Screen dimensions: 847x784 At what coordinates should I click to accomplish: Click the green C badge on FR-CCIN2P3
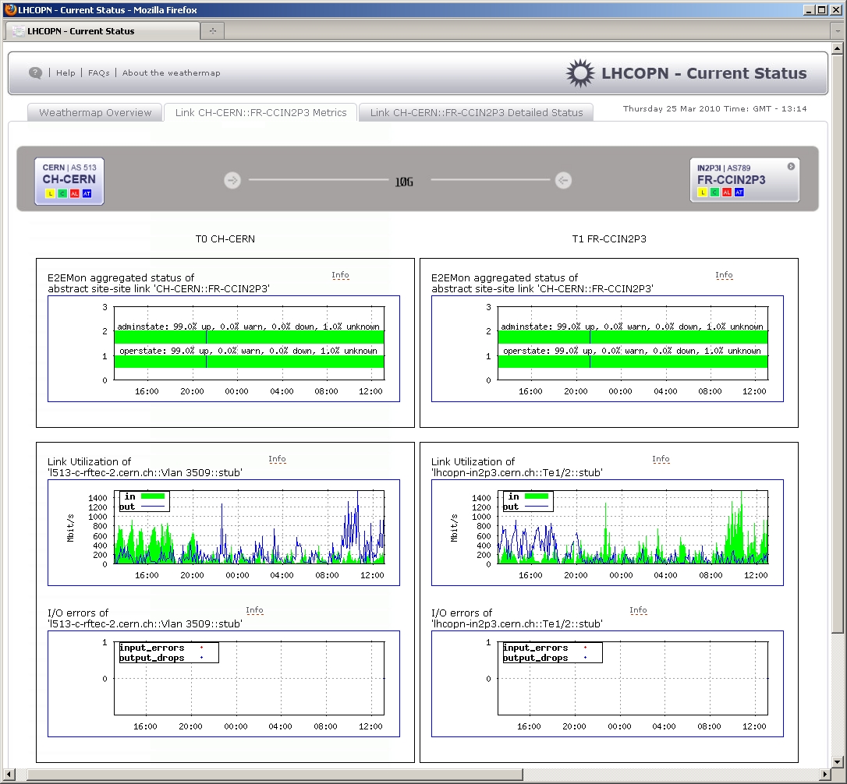point(714,192)
